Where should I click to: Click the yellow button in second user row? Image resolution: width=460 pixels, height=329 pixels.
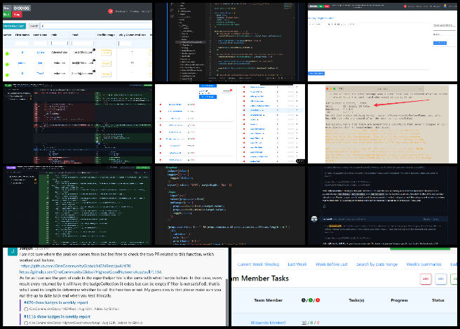[106, 63]
